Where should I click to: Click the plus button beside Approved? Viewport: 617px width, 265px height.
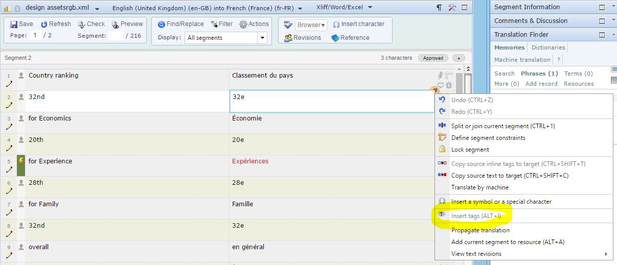coord(459,58)
